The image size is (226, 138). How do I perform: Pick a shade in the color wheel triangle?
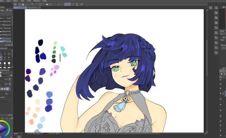(3, 129)
